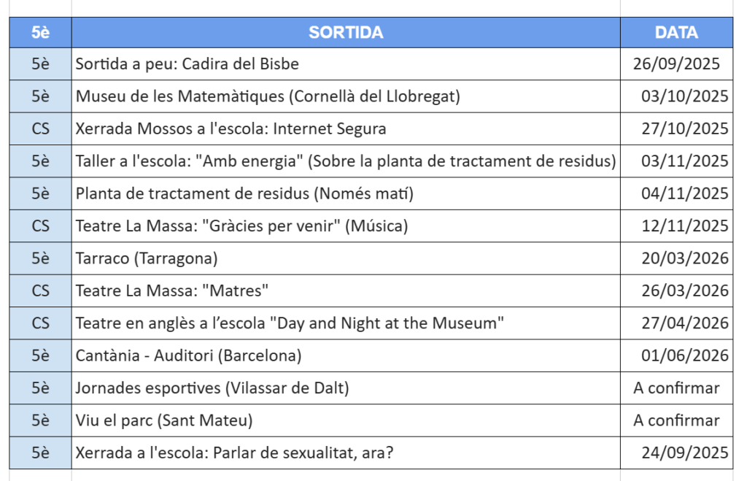Click the SORTIDA column header

pyautogui.click(x=346, y=33)
